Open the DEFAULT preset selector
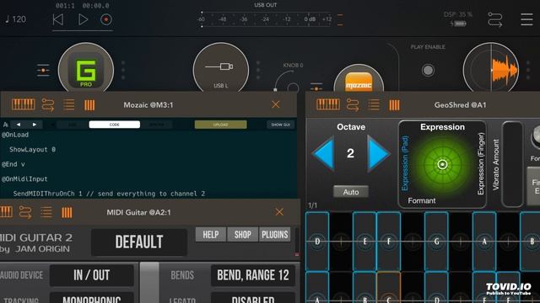This screenshot has height=303, width=540. [139, 242]
